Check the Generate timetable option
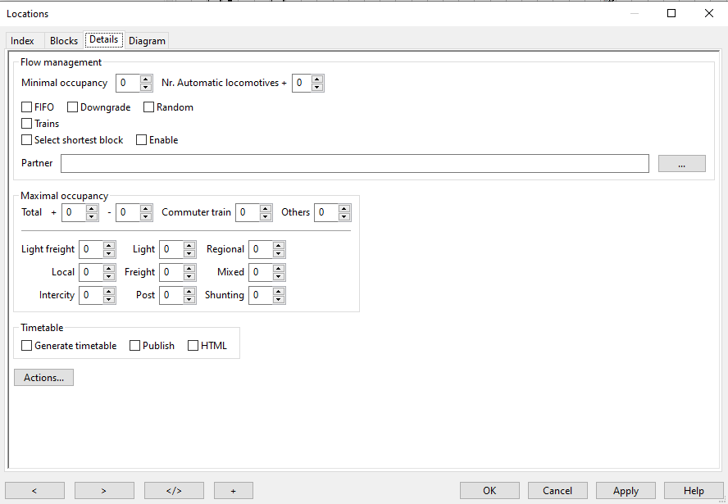Screen dimensions: 728x504 click(x=27, y=346)
